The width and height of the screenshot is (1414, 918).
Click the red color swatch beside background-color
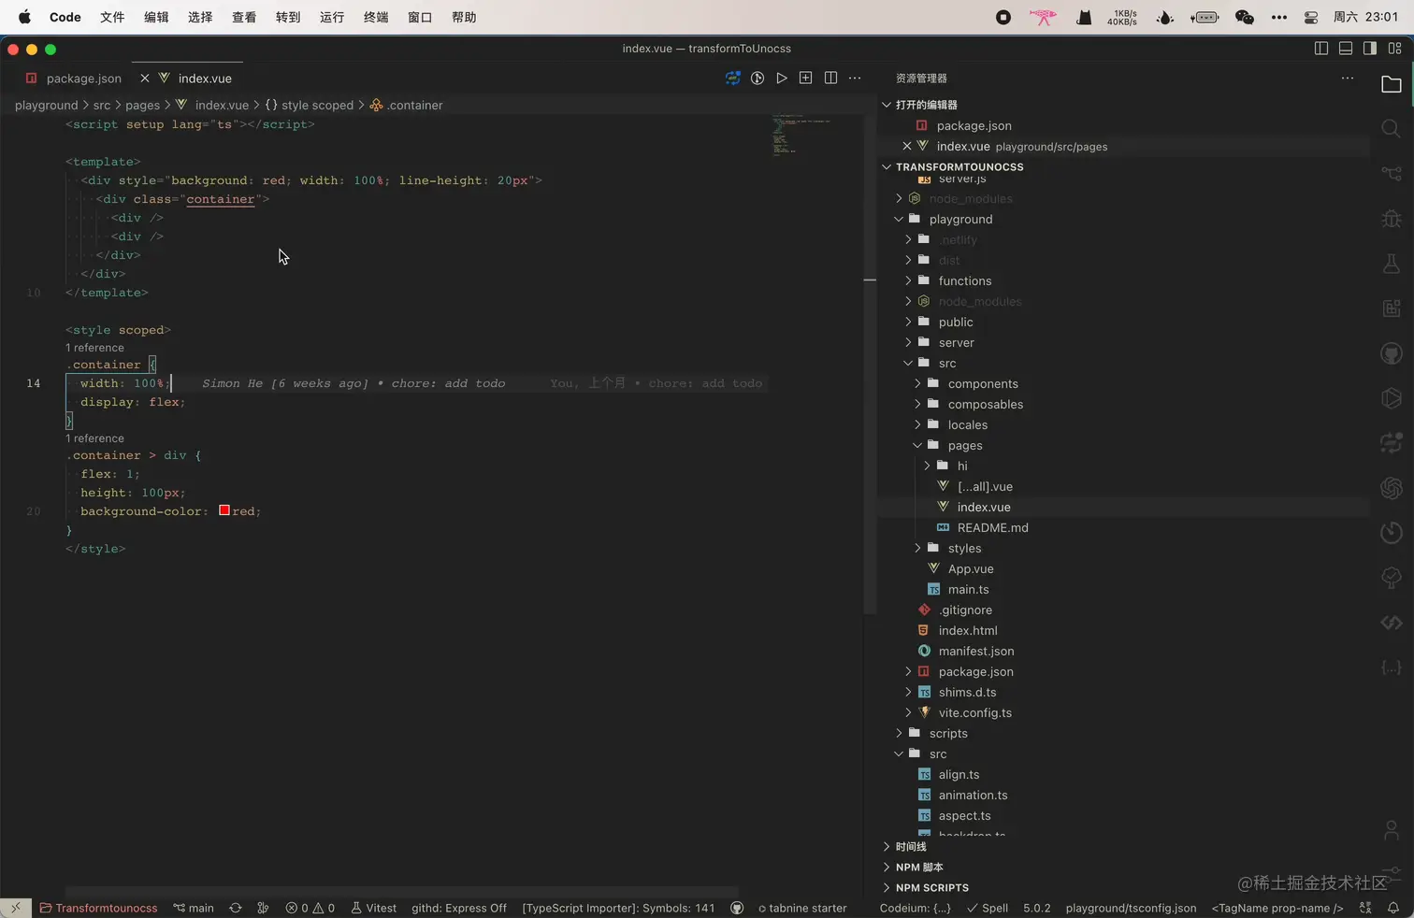coord(224,510)
